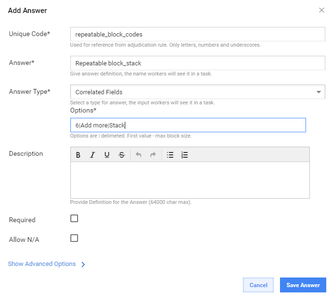Apply underline formatting in Description toolbar
Screen dimensions: 333x303
click(x=107, y=155)
